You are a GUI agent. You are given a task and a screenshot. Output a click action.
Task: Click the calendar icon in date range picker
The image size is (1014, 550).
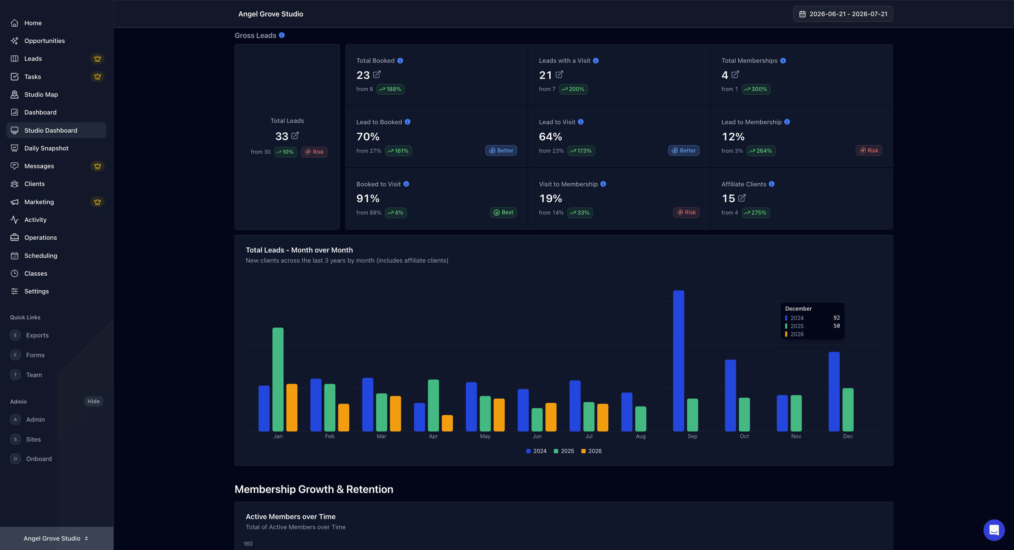click(802, 14)
